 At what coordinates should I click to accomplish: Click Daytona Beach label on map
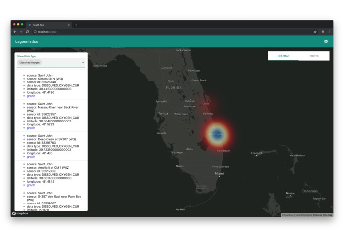coord(199,80)
